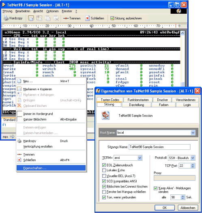The width and height of the screenshot is (202, 213).
Task: Open the Bearbeiten menu
Action: [x=23, y=11]
